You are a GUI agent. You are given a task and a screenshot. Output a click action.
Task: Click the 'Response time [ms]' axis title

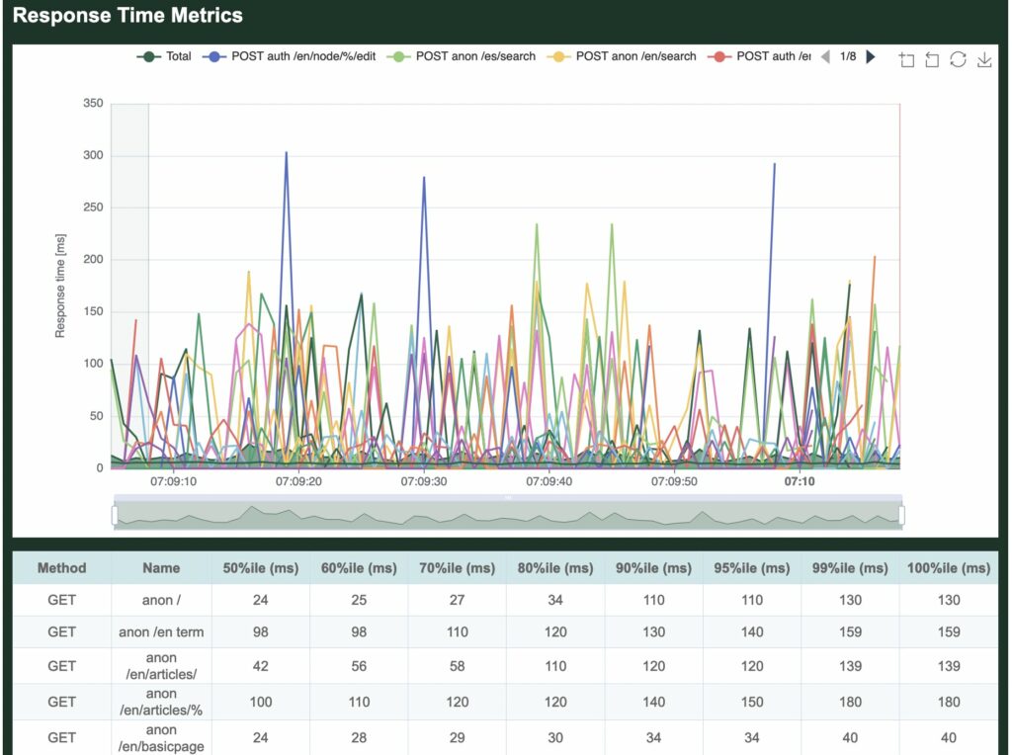[x=60, y=286]
